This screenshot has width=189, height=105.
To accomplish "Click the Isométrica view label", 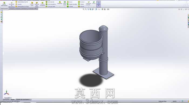I will [x=8, y=98].
